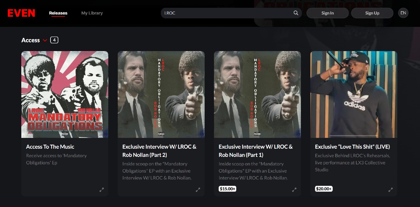Click the Part 2 card 'Inside scoop' description
The image size is (420, 207).
[157, 171]
